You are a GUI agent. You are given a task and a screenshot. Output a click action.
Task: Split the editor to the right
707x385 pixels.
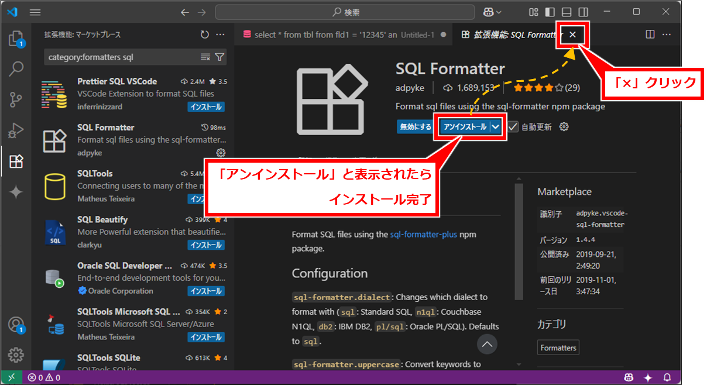[650, 35]
